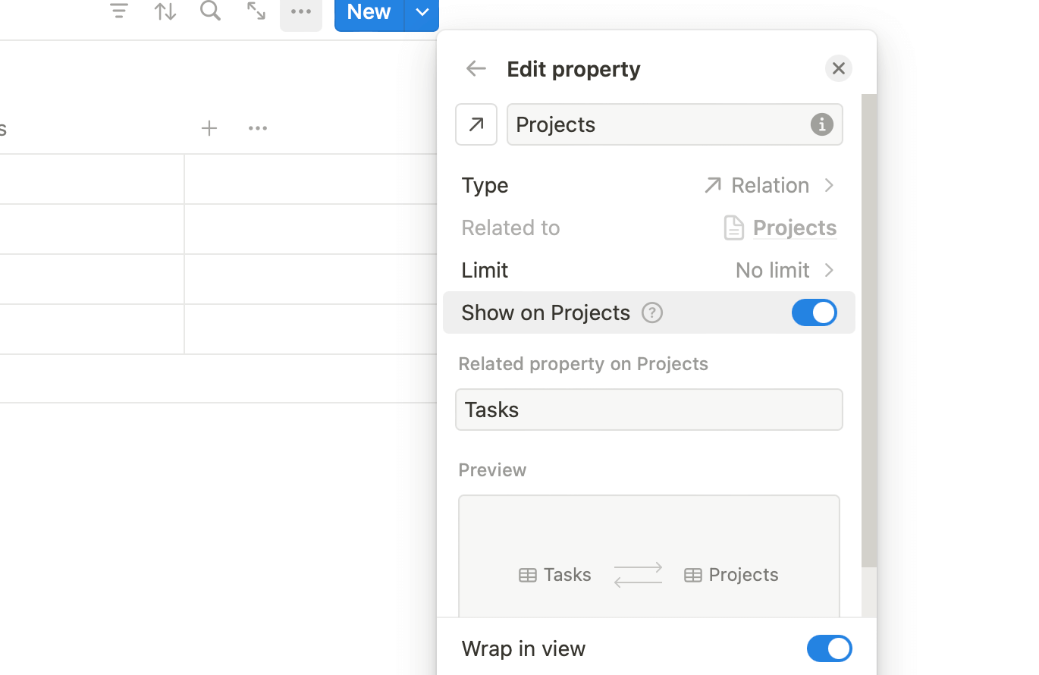
Task: Open the related Projects database link
Action: click(x=794, y=228)
